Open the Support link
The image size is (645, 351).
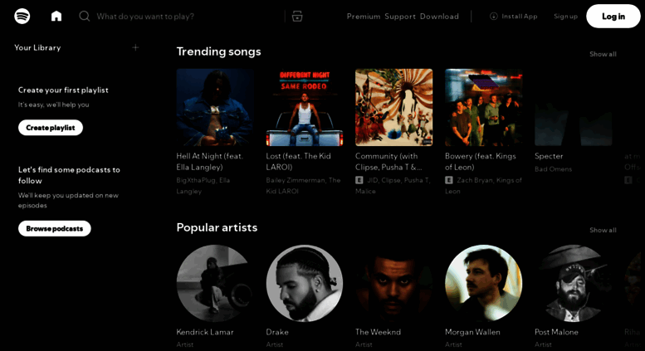click(x=400, y=17)
